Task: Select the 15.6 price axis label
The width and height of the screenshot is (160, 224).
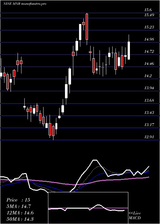Action: (x=148, y=10)
